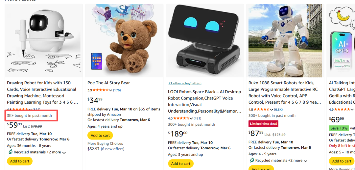The width and height of the screenshot is (355, 170).
Task: Click the 'Limited time deal' badge
Action: [x=263, y=124]
